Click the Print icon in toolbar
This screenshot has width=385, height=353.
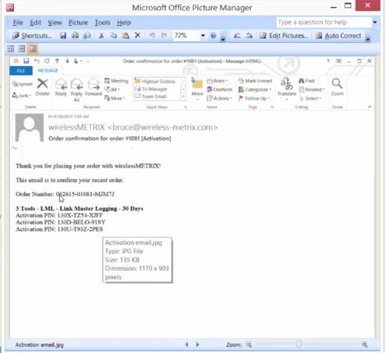(75, 36)
